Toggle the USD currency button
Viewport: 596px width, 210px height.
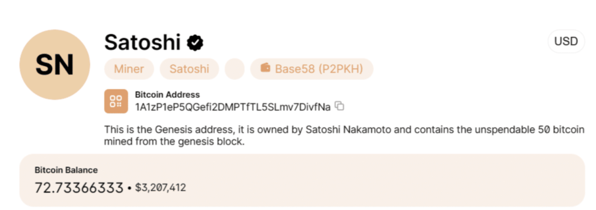[x=566, y=42]
